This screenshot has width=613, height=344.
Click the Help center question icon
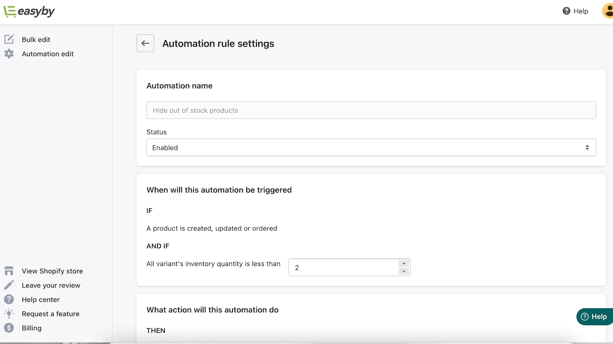(9, 299)
